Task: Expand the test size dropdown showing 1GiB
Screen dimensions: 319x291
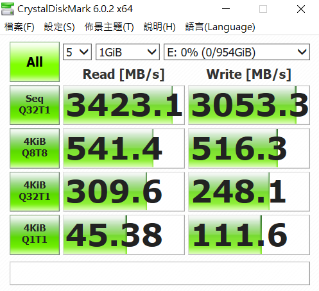Action: (x=128, y=52)
